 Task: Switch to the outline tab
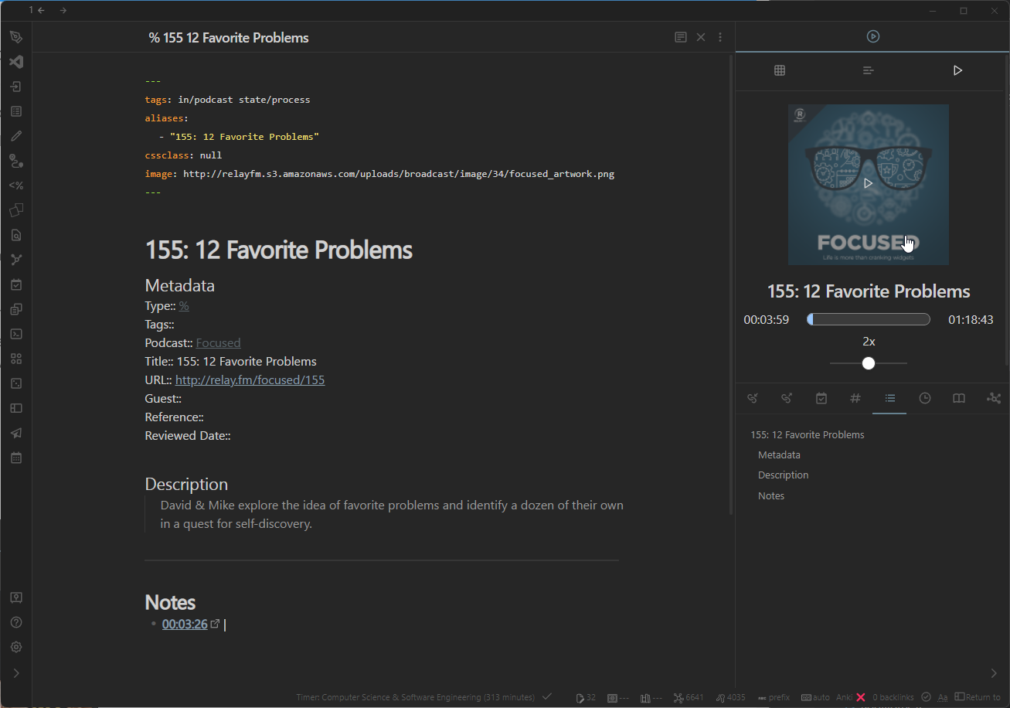pyautogui.click(x=889, y=398)
